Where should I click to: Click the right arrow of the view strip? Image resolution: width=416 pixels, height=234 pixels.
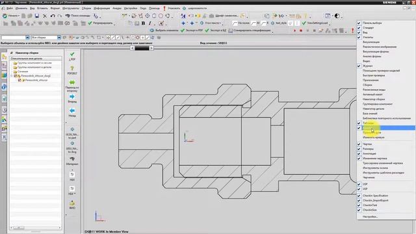click(x=151, y=48)
